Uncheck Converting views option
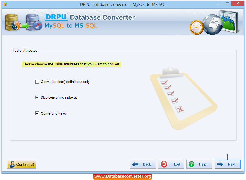The width and height of the screenshot is (246, 180). pyautogui.click(x=37, y=113)
